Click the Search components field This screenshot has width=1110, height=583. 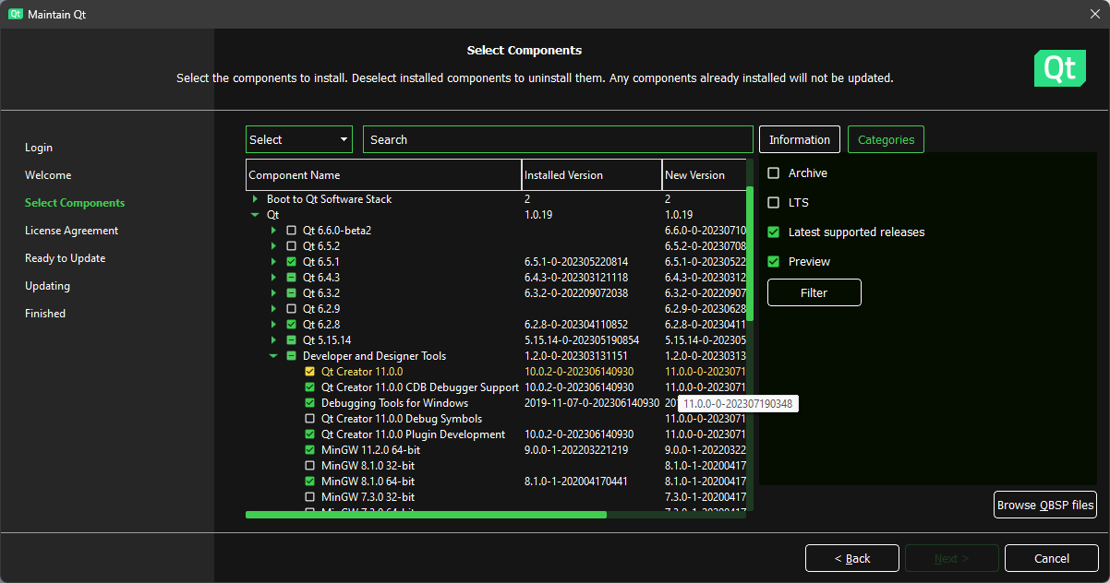[558, 139]
